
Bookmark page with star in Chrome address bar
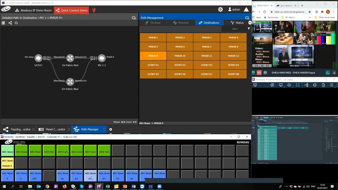309,12
